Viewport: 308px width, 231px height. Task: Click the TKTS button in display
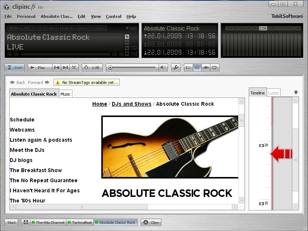(x=42, y=28)
